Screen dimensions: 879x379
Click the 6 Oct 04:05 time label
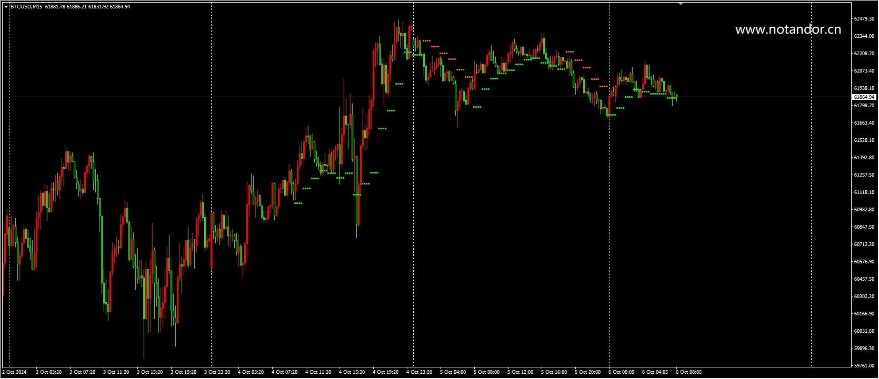[655, 372]
